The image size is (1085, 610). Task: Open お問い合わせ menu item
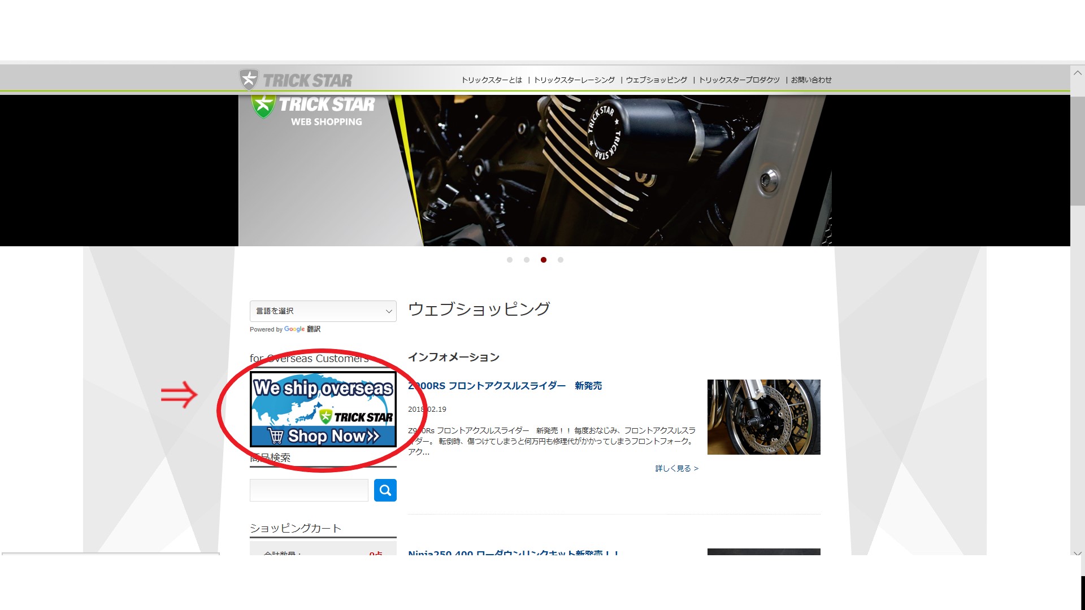(811, 80)
